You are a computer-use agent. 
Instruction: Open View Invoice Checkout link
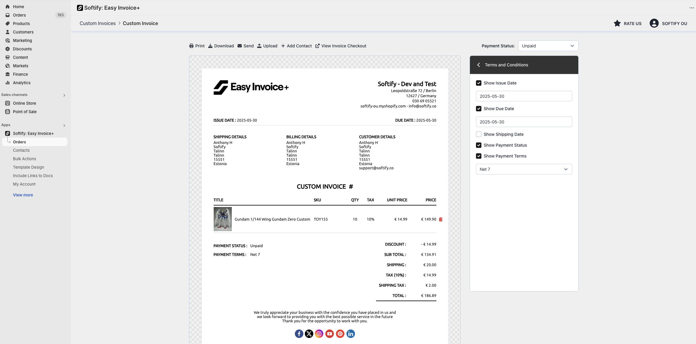[341, 46]
